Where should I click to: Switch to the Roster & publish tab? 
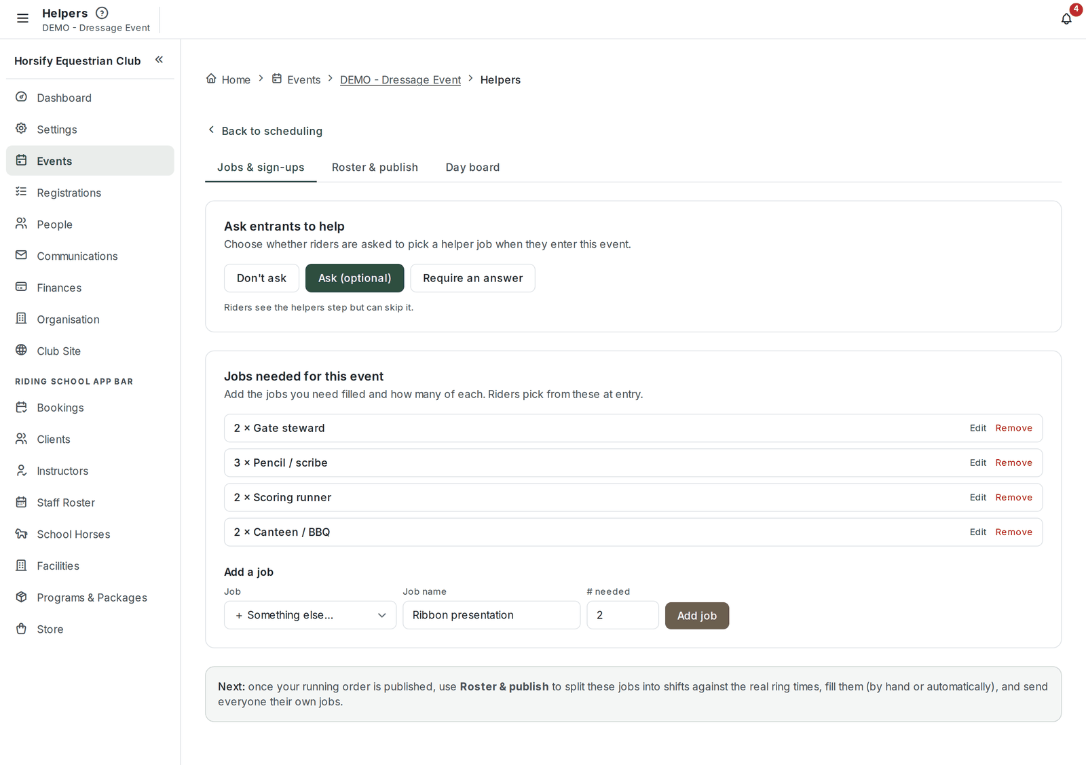(375, 168)
